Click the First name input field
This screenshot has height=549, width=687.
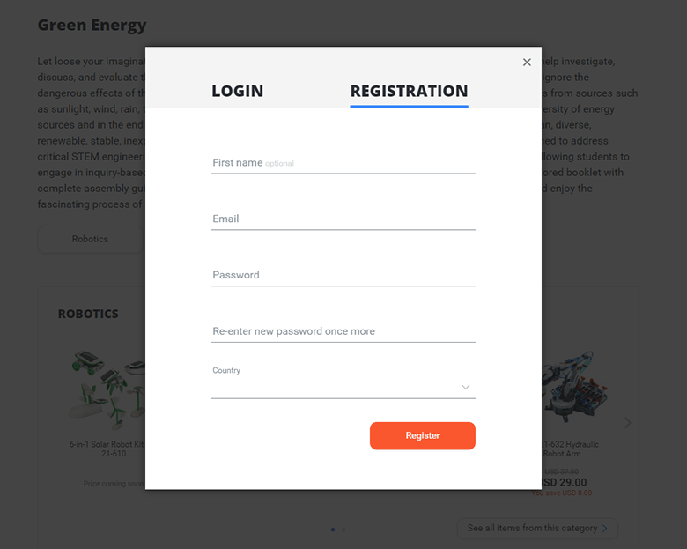point(343,163)
